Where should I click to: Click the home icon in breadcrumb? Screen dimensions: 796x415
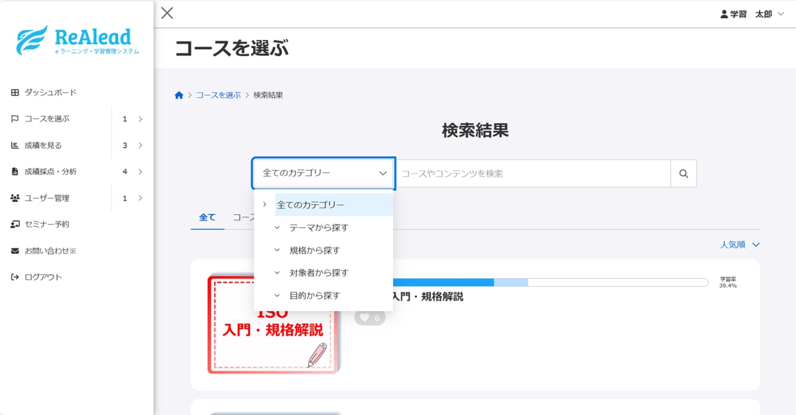coord(179,95)
